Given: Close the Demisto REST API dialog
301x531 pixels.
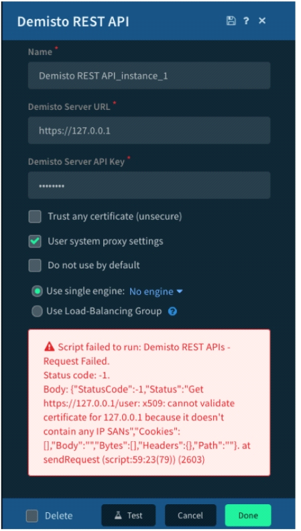Looking at the screenshot, I should (262, 21).
